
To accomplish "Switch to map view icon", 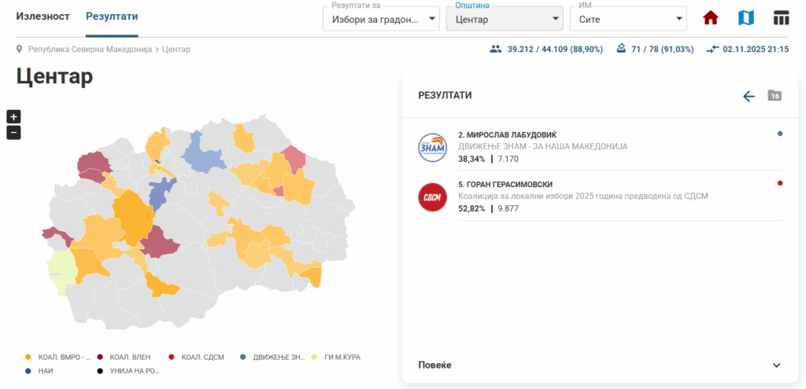I will 746,18.
